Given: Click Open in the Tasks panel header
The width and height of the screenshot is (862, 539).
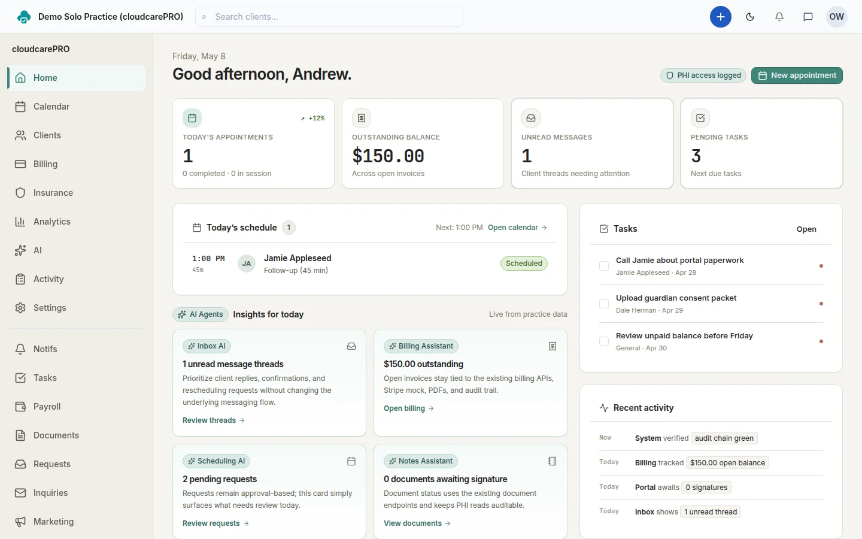Looking at the screenshot, I should [806, 229].
